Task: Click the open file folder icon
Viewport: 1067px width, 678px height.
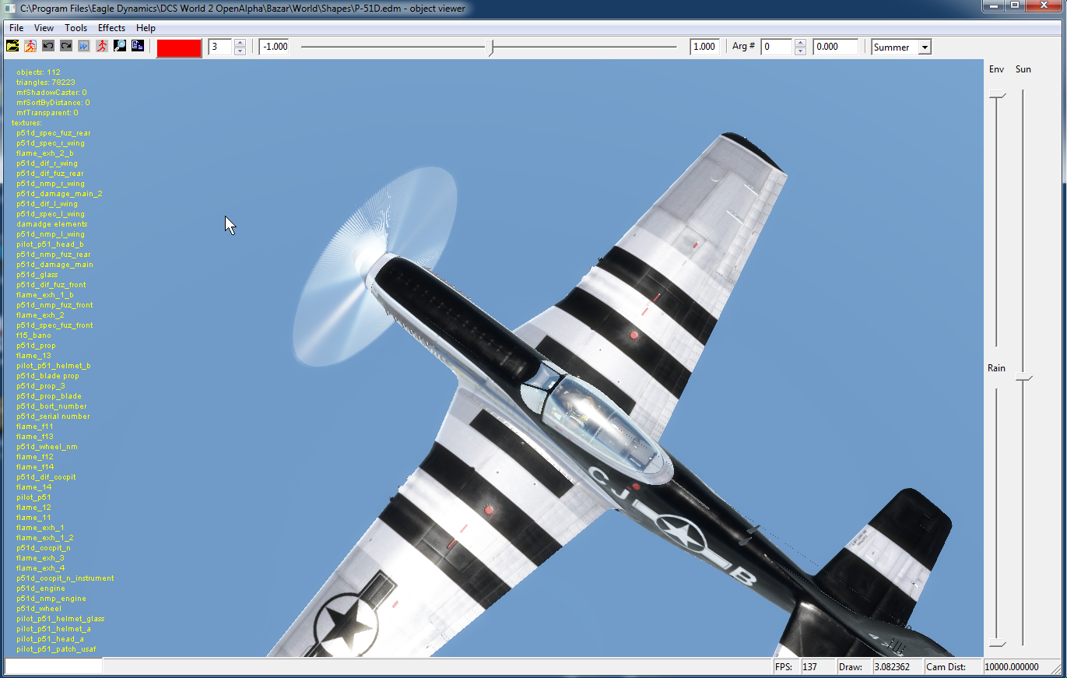Action: point(12,47)
